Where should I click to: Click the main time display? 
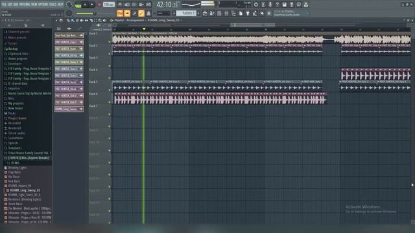[x=167, y=5]
